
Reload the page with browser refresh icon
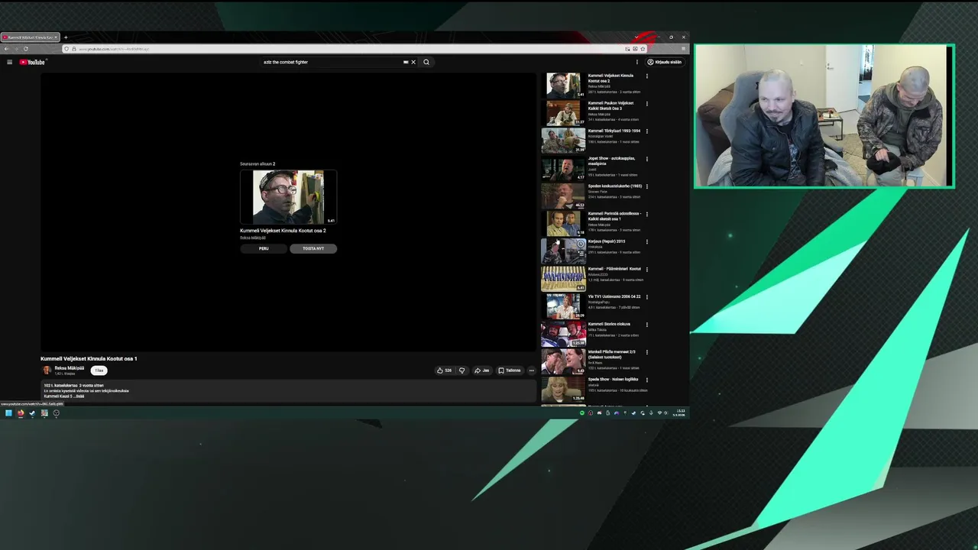[x=25, y=49]
